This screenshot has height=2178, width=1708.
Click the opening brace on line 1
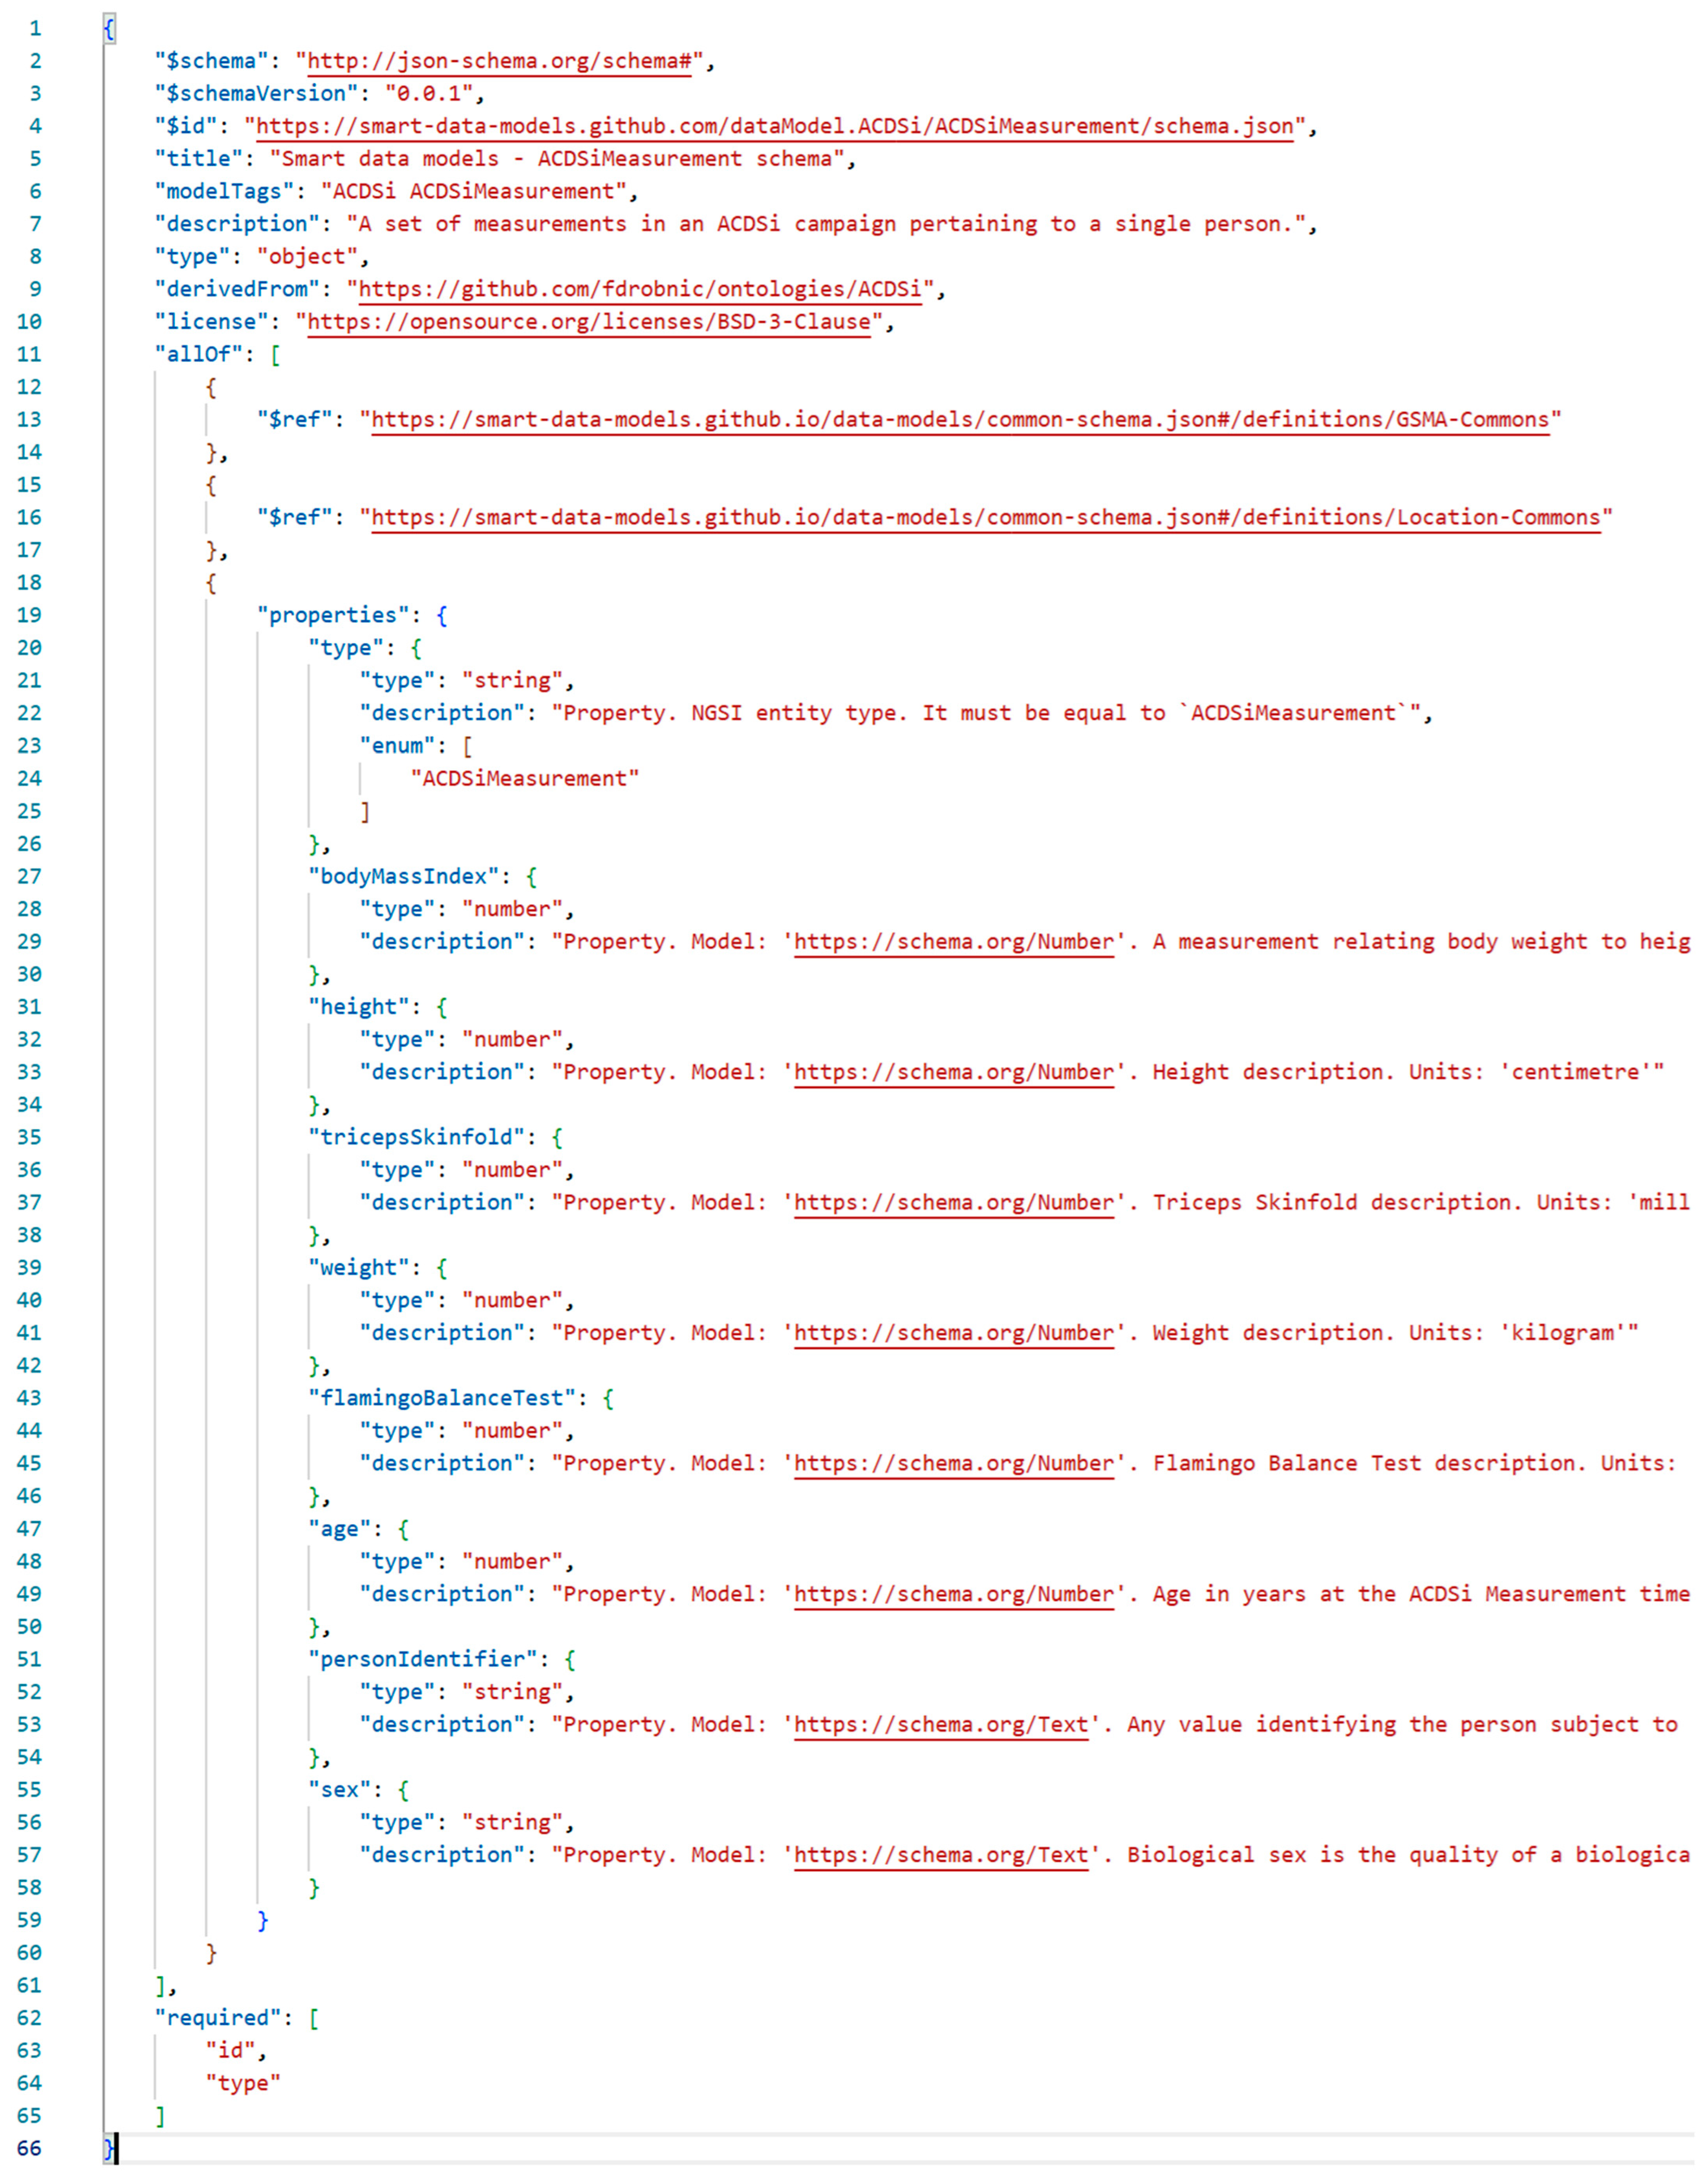(x=109, y=29)
